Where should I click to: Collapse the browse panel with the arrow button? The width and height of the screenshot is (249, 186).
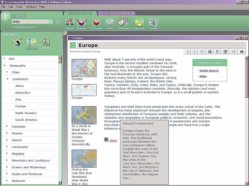65,33
